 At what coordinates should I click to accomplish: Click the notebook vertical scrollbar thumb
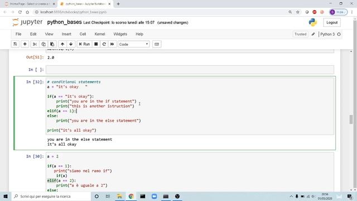coord(351,119)
